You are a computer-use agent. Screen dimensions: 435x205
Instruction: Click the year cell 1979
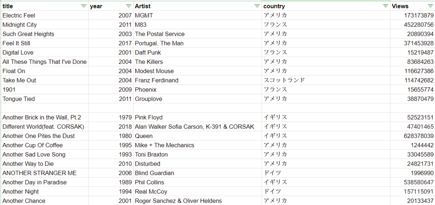(111, 117)
